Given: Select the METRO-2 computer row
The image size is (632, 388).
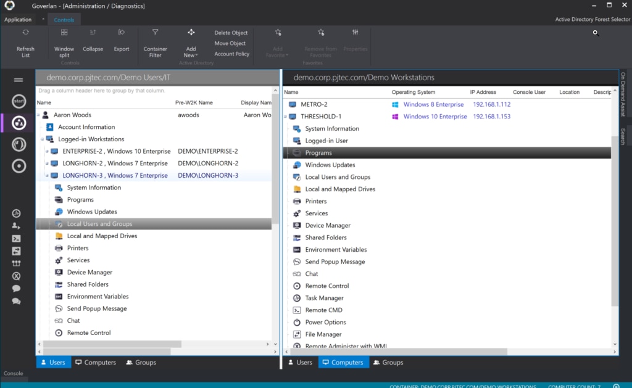Looking at the screenshot, I should [447, 104].
